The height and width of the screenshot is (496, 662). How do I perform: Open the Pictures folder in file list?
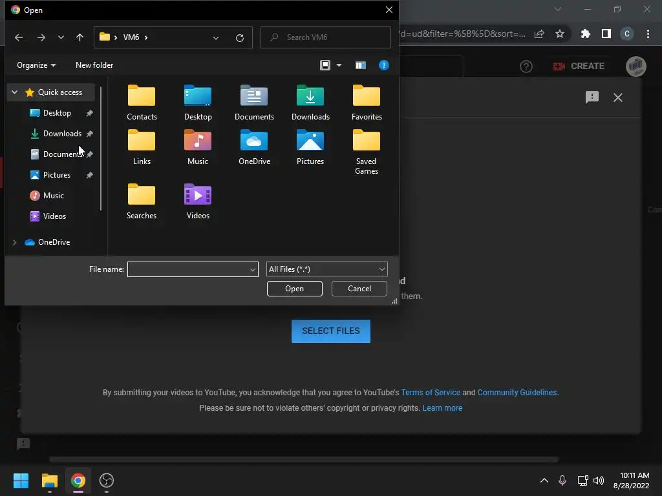pos(310,147)
